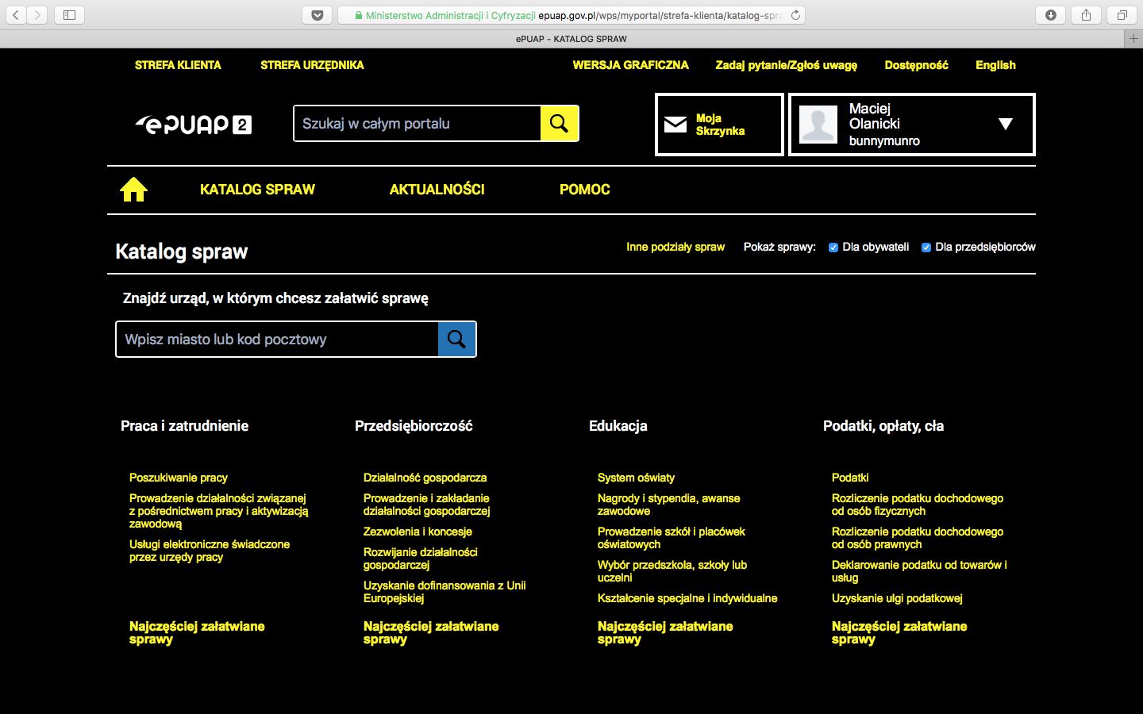Open the Podatki link

tap(850, 478)
